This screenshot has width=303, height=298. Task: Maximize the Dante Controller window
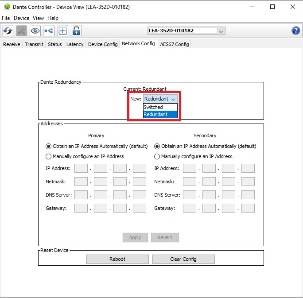click(x=272, y=7)
